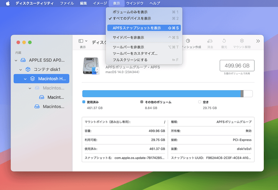Click the large disk with Finder icon
Screen dimensions: 278x190
click(91, 66)
